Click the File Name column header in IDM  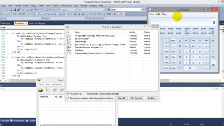click(44, 97)
